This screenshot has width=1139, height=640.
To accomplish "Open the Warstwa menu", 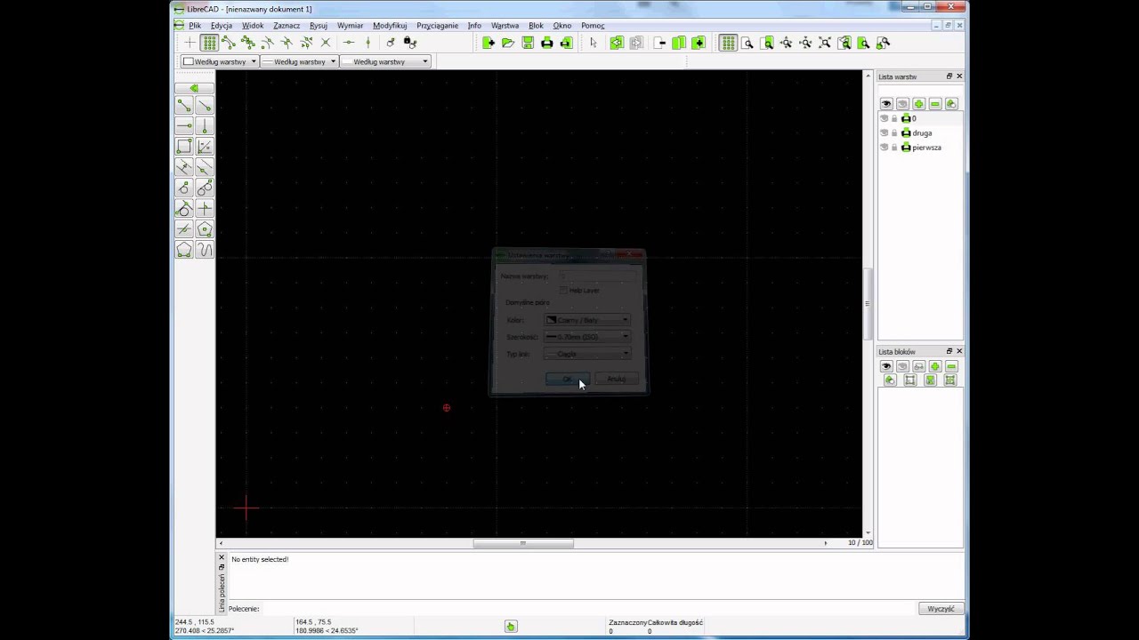I will [505, 26].
